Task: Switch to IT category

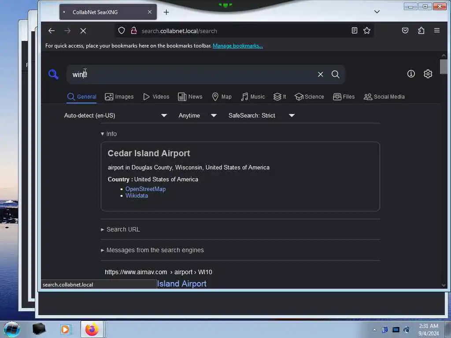Action: 280,97
